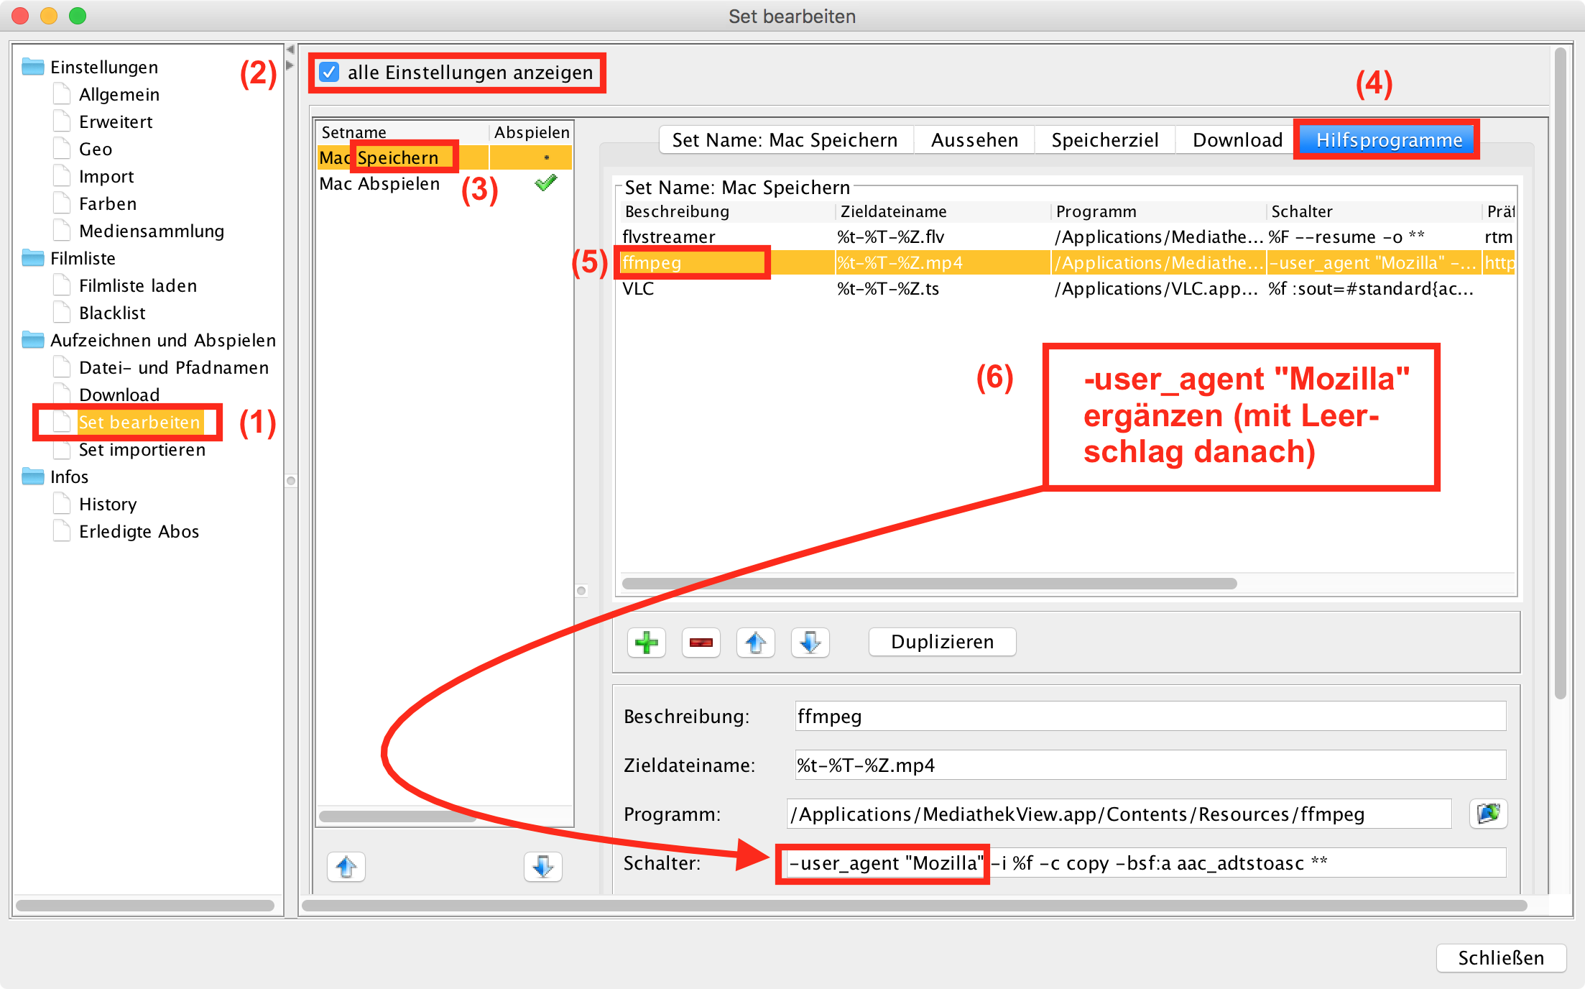Screen dimensions: 1585x989
Task: Click the globe/network icon next to Programm field
Action: [1489, 811]
